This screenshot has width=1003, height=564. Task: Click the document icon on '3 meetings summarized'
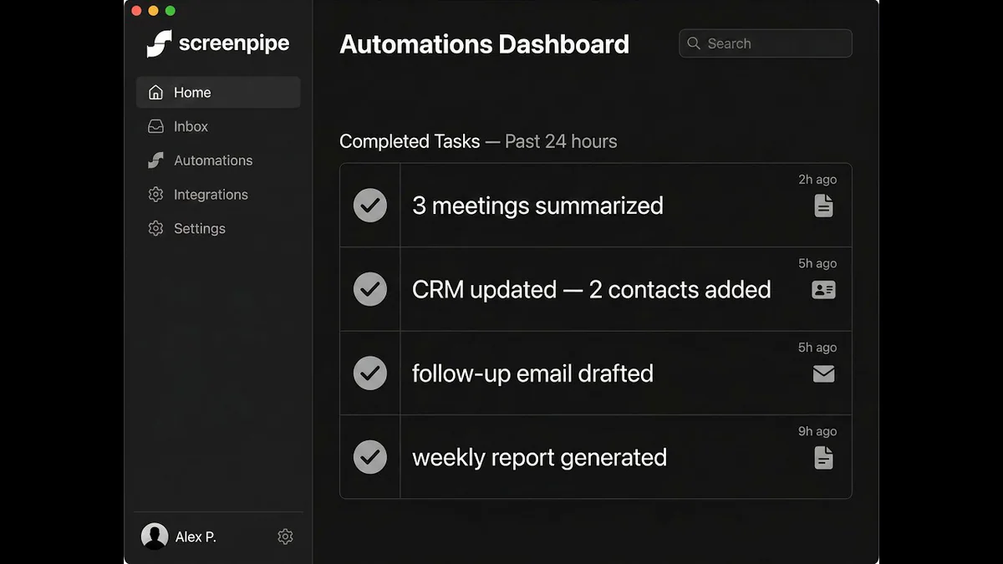(823, 206)
